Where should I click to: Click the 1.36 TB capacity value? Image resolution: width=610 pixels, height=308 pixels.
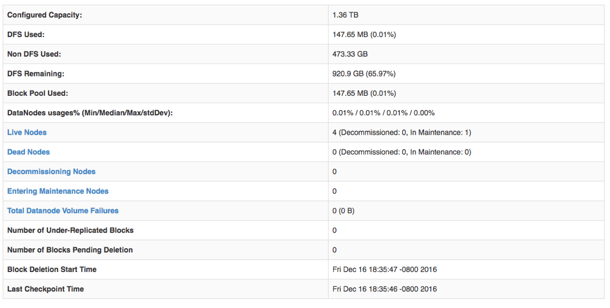tap(345, 15)
